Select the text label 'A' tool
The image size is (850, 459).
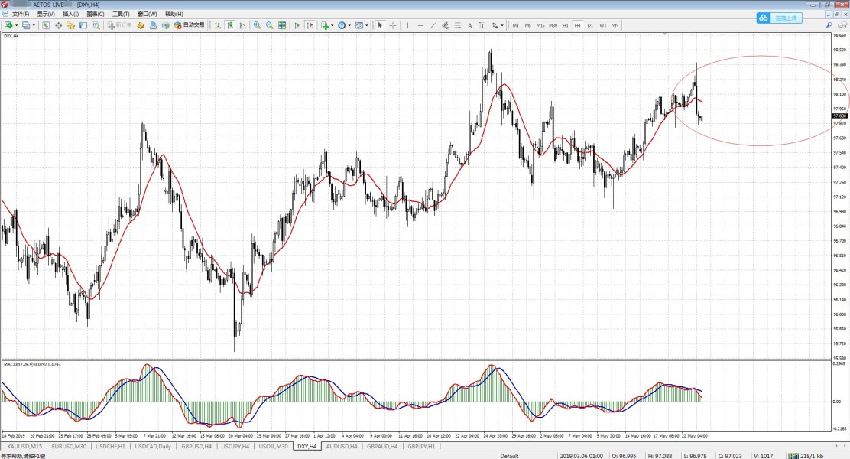pyautogui.click(x=469, y=25)
